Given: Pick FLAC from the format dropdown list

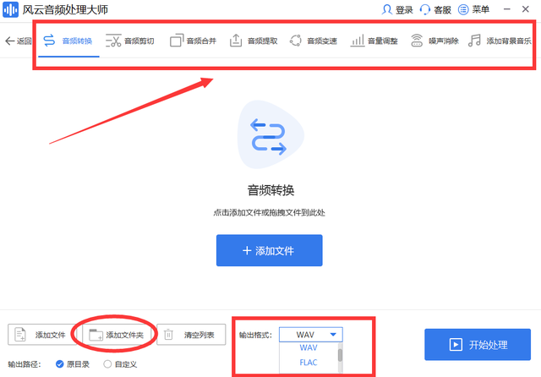Looking at the screenshot, I should point(308,363).
